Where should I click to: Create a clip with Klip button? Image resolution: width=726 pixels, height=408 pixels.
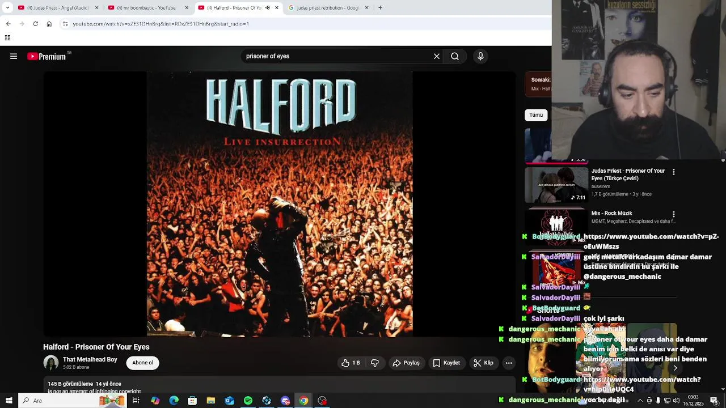pos(483,363)
